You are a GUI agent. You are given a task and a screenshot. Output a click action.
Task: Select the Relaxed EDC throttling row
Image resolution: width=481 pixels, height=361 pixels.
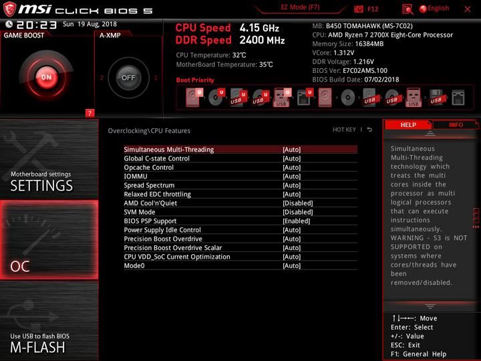[x=240, y=194]
